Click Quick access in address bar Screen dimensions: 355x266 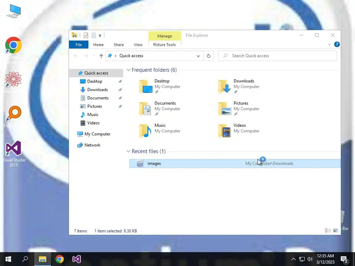[x=131, y=56]
